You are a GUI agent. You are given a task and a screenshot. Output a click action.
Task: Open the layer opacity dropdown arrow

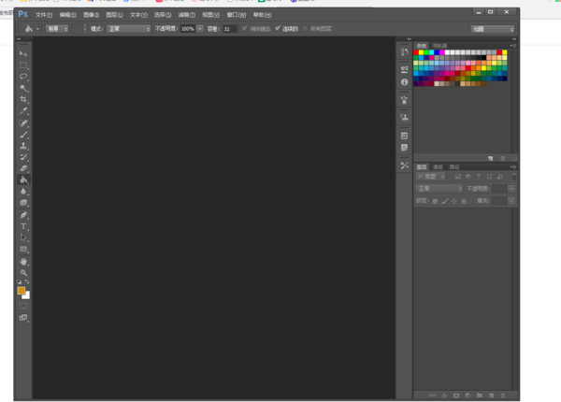[511, 189]
